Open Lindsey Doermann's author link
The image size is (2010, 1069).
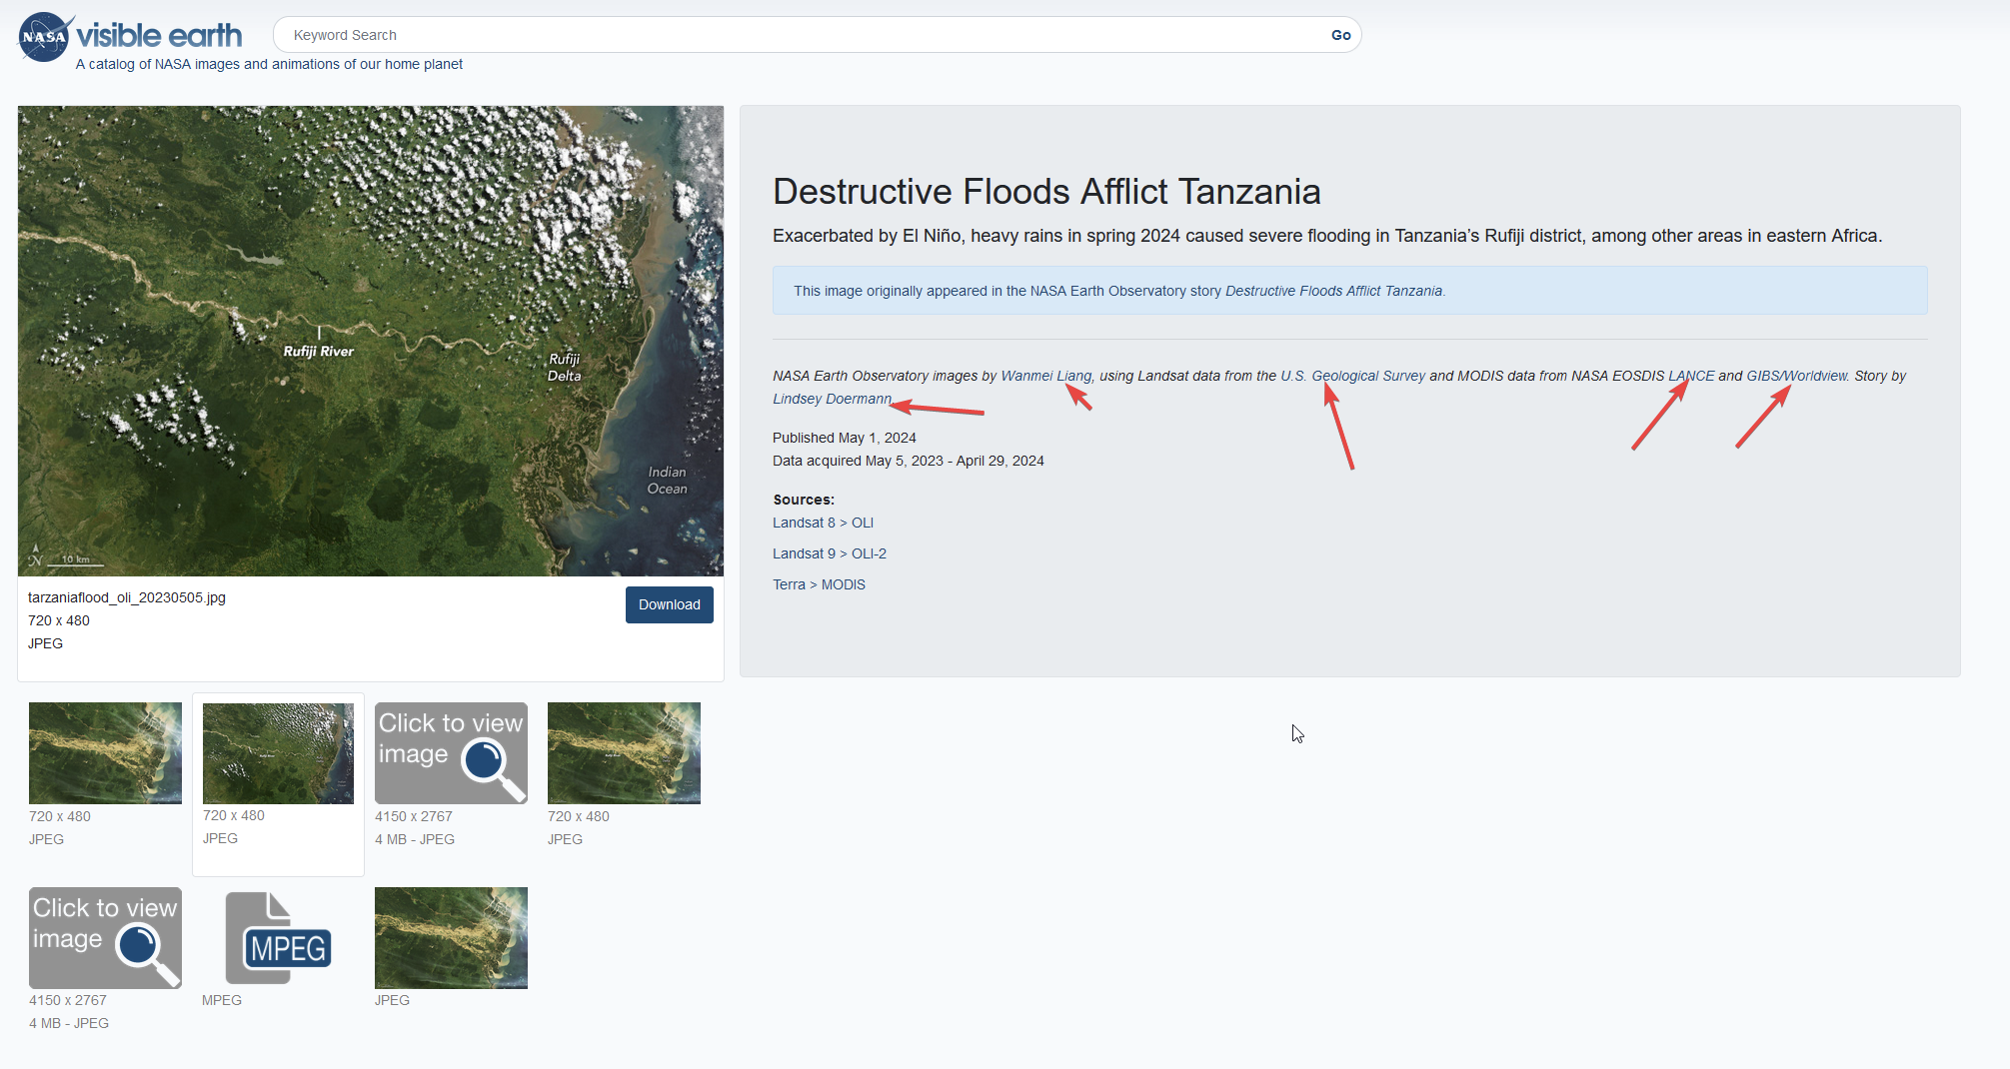832,399
